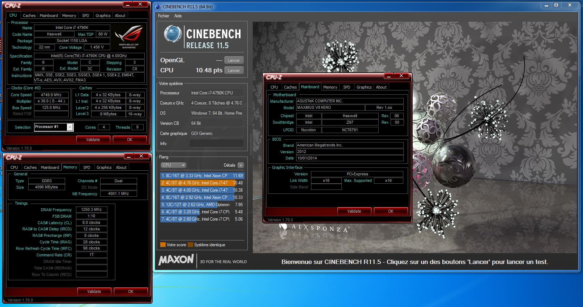The width and height of the screenshot is (583, 307).
Task: Click the CPU score value 10.48 pts
Action: coord(209,71)
